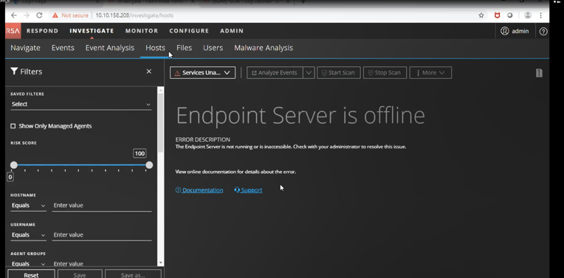
Task: Open the Support link
Action: click(248, 190)
